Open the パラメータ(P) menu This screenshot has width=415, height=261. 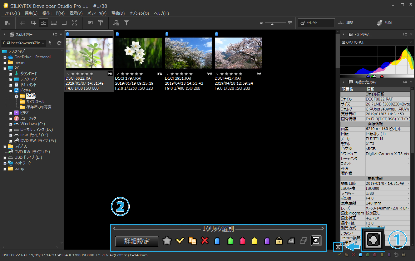[x=97, y=13]
